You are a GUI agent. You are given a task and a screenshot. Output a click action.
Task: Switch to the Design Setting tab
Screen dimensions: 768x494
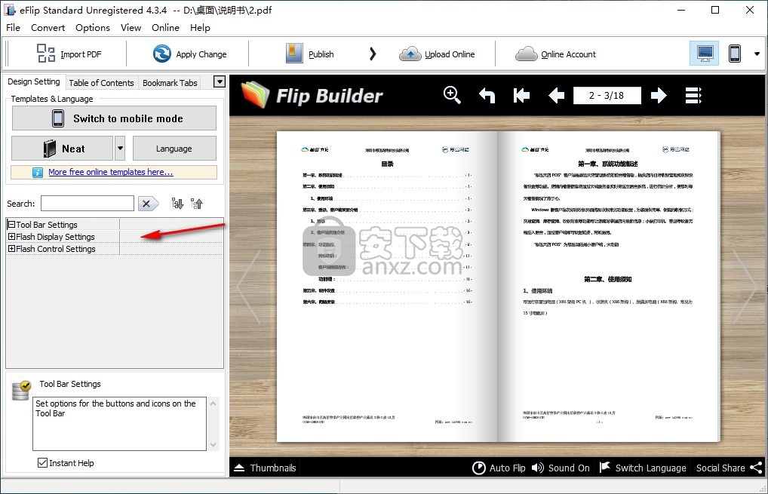pyautogui.click(x=34, y=81)
